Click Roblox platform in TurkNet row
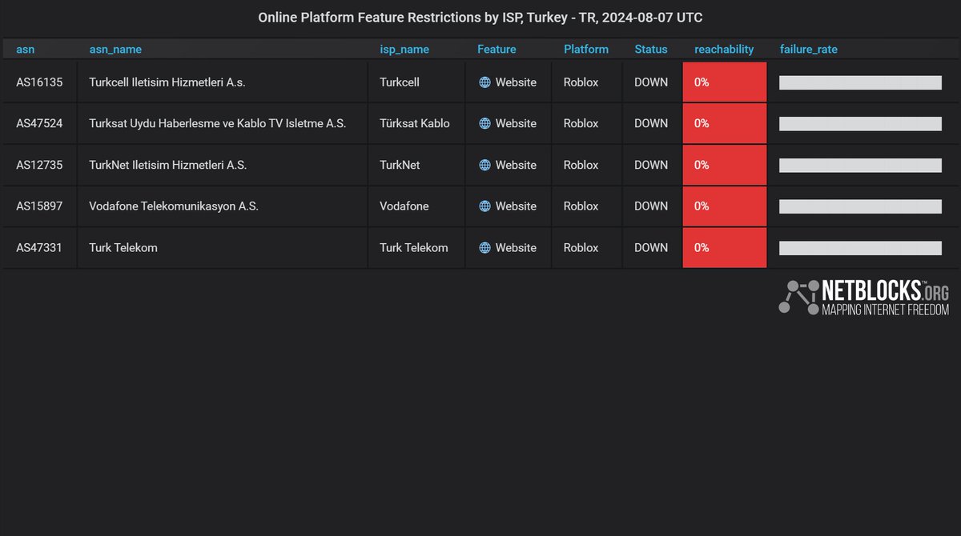Image resolution: width=961 pixels, height=536 pixels. (x=581, y=165)
